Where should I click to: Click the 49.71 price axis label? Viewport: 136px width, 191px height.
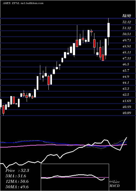pos(127,40)
